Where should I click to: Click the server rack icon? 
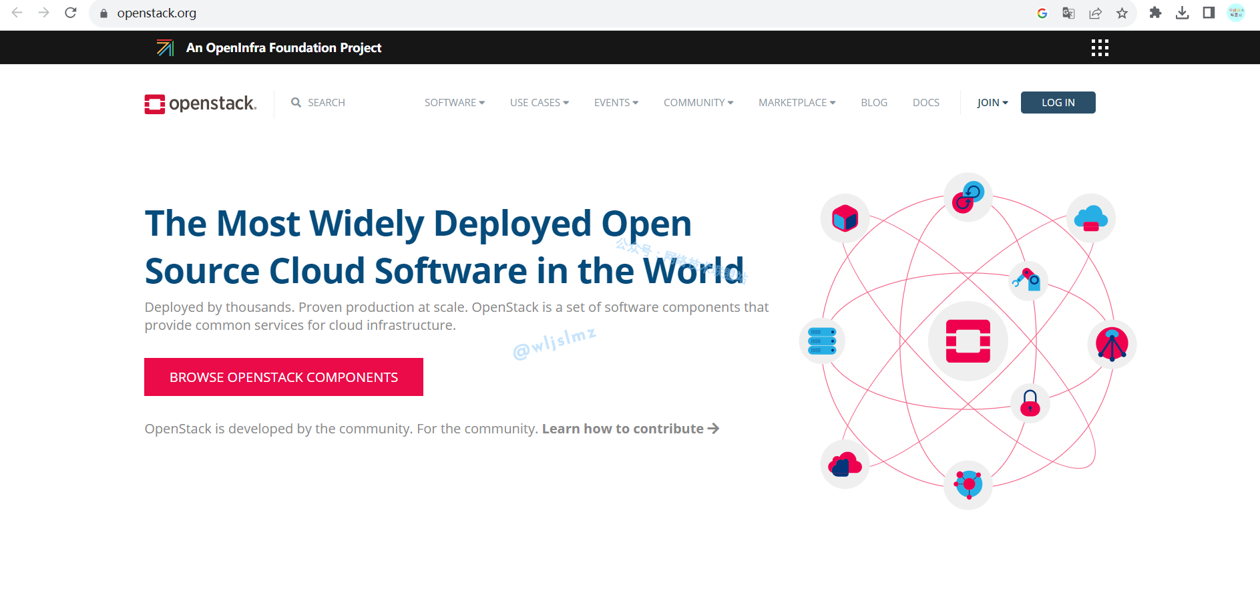[x=822, y=341]
